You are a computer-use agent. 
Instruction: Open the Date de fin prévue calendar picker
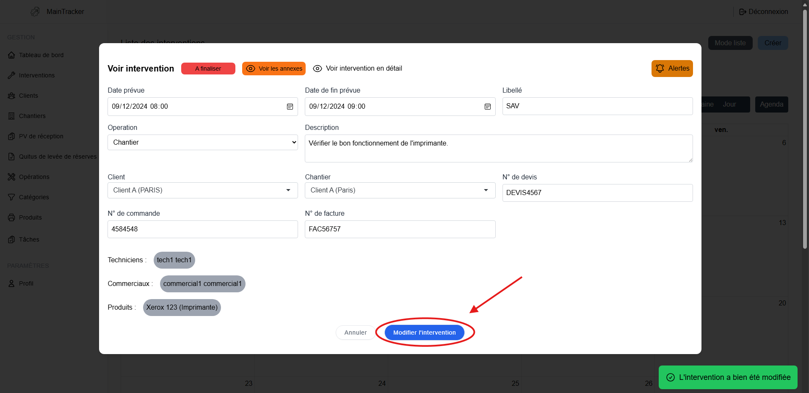tap(487, 107)
